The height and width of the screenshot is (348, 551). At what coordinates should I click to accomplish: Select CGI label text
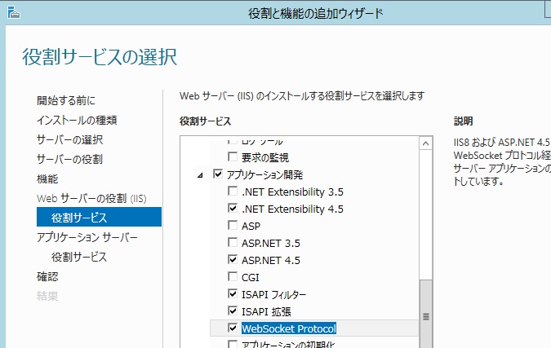[x=251, y=277]
